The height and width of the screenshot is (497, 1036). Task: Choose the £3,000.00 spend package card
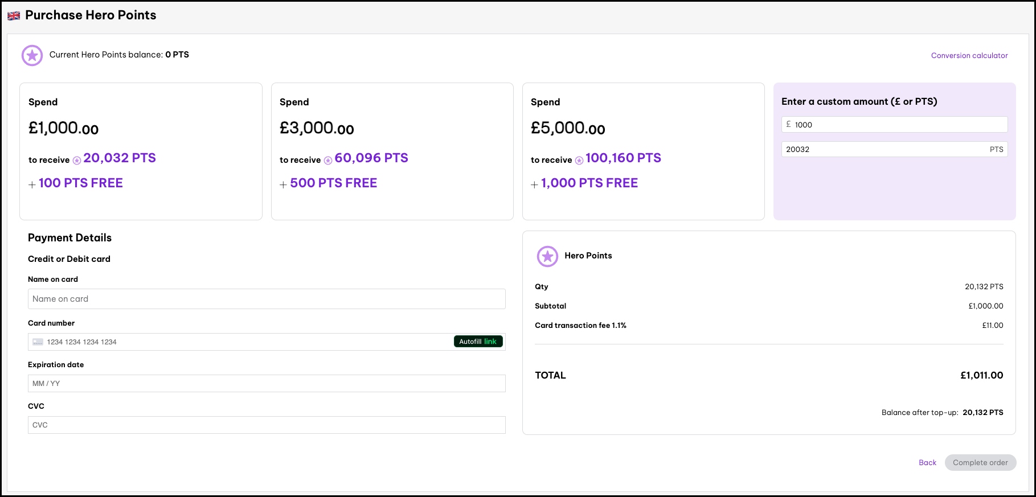392,151
